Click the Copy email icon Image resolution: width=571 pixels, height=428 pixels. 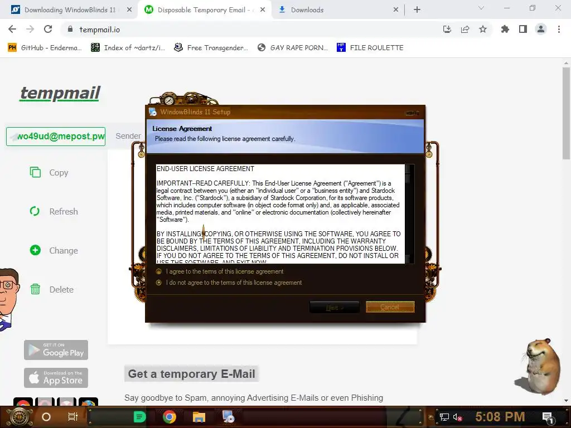35,172
